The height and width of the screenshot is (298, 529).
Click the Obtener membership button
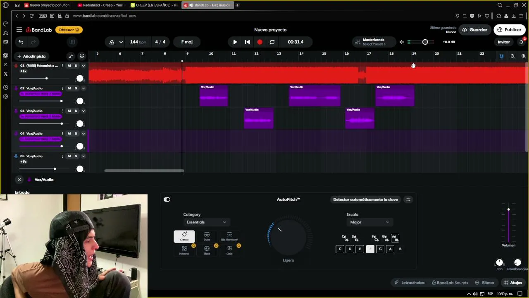click(x=69, y=30)
